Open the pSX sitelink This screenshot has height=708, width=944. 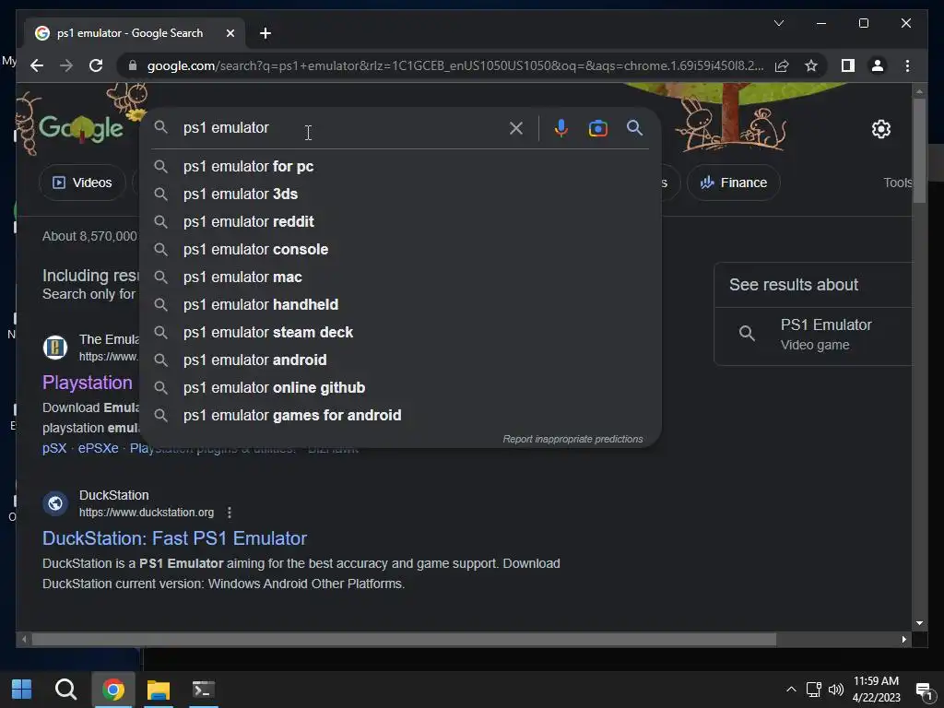[54, 449]
